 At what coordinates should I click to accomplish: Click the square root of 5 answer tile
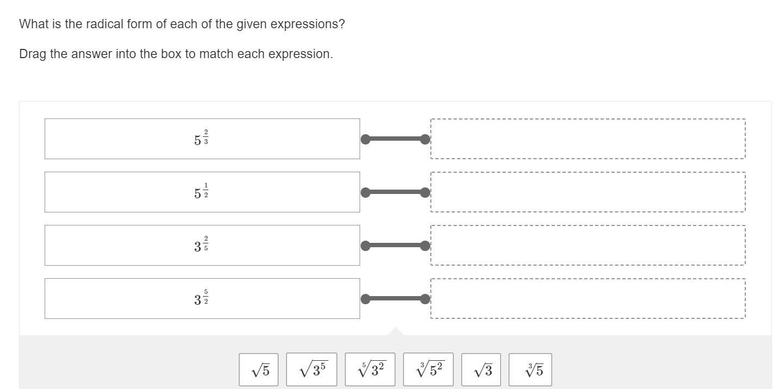(258, 370)
